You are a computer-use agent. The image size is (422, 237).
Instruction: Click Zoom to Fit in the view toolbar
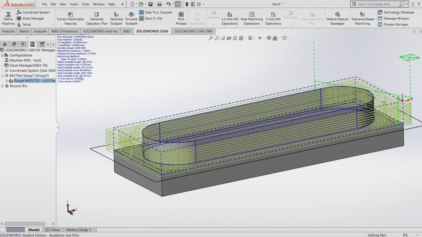pos(211,38)
